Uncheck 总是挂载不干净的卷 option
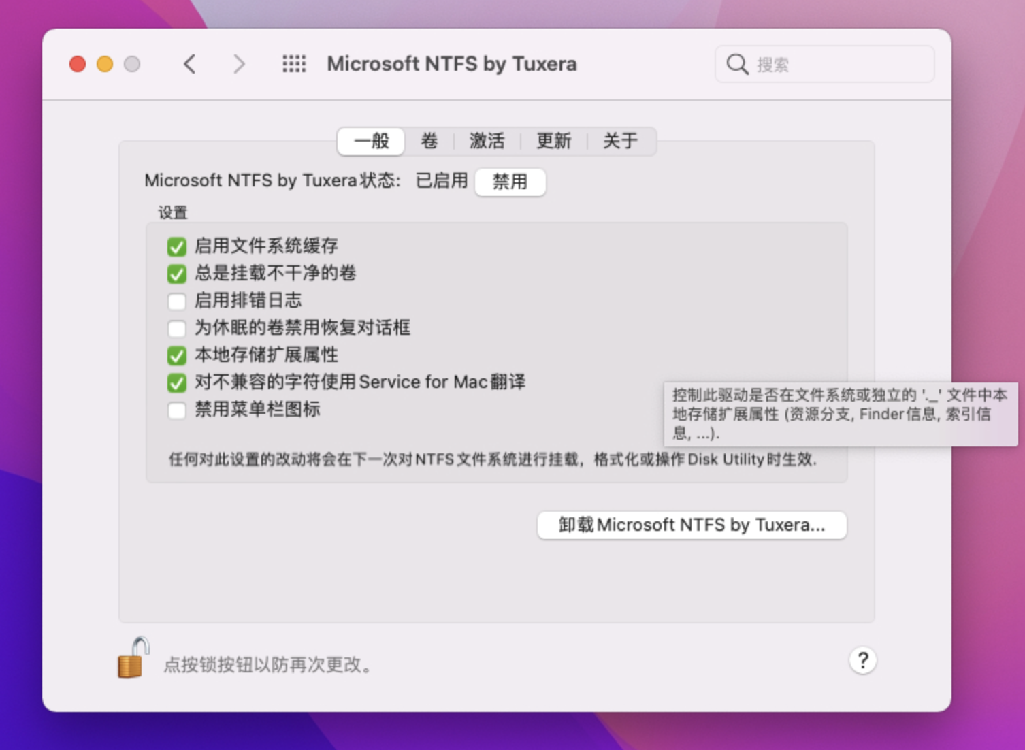Screen dimensions: 1025x750 [177, 274]
